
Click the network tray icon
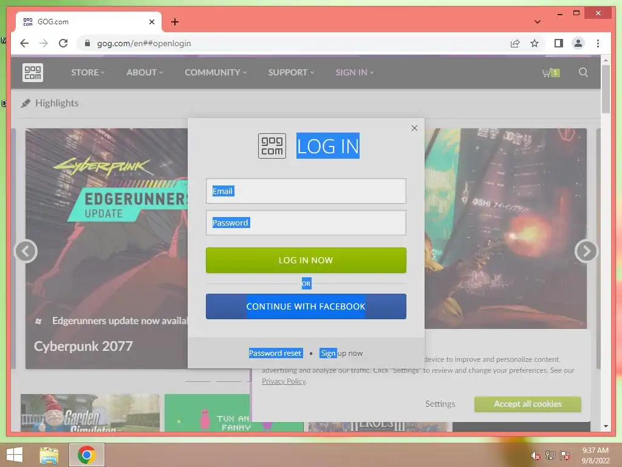pos(550,455)
